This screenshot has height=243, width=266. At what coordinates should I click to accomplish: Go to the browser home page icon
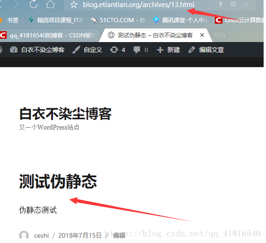(x=50, y=4)
